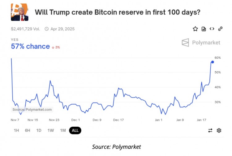Click the swap arrows icon
This screenshot has width=232, height=156.
(210, 130)
